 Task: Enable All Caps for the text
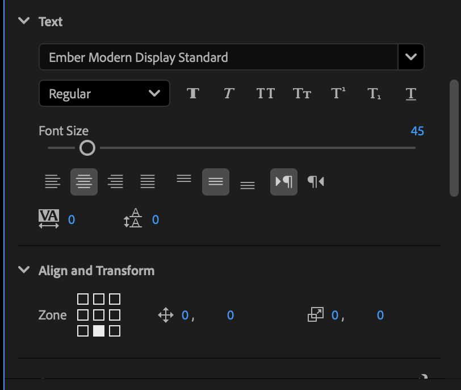(265, 93)
